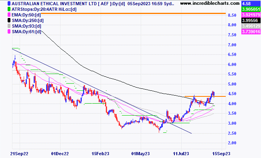Click the 8.00 price axis label
The image size is (261, 158).
tap(232, 25)
